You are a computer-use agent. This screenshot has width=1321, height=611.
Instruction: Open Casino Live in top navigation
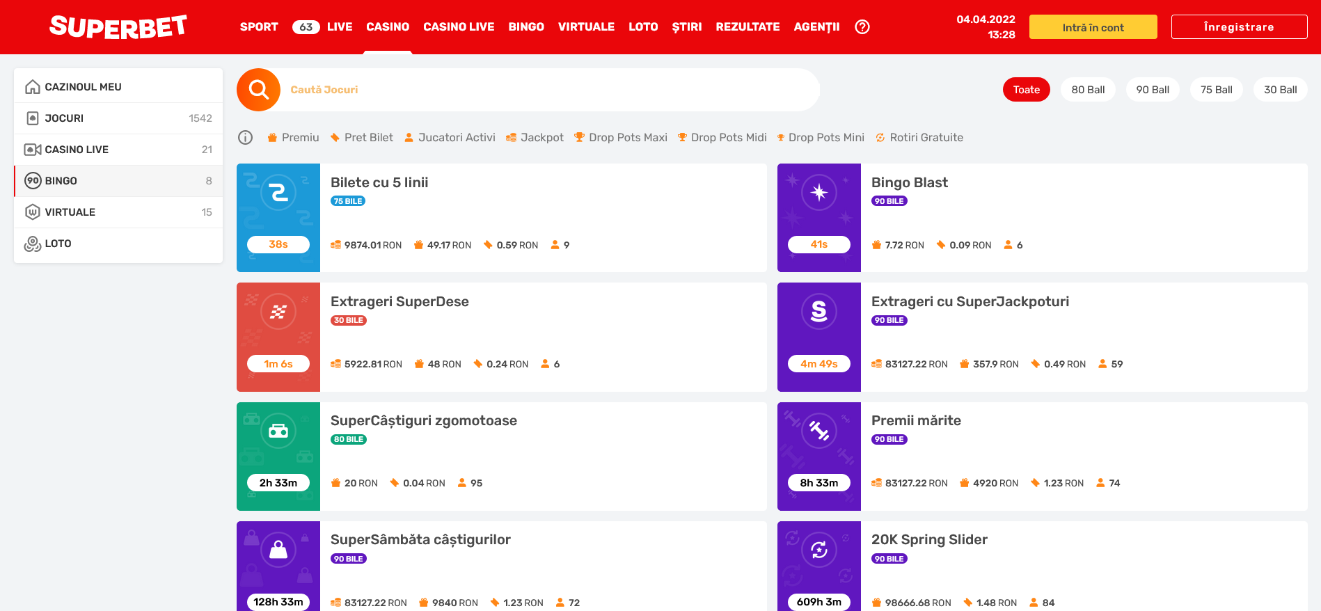459,27
